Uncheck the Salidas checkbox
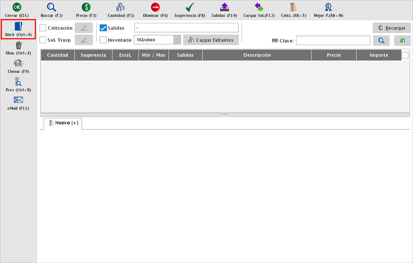The width and height of the screenshot is (413, 263). [103, 28]
